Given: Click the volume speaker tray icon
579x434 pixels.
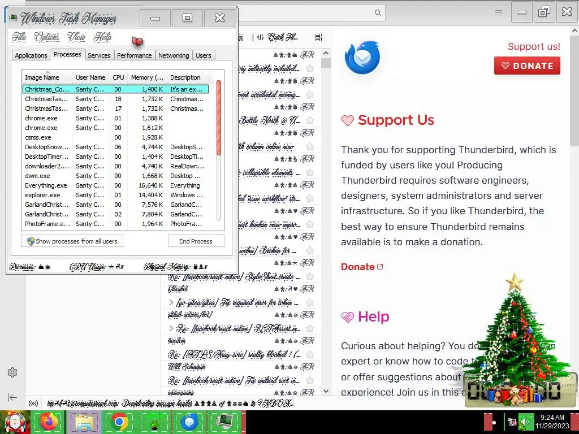Looking at the screenshot, I should (525, 422).
